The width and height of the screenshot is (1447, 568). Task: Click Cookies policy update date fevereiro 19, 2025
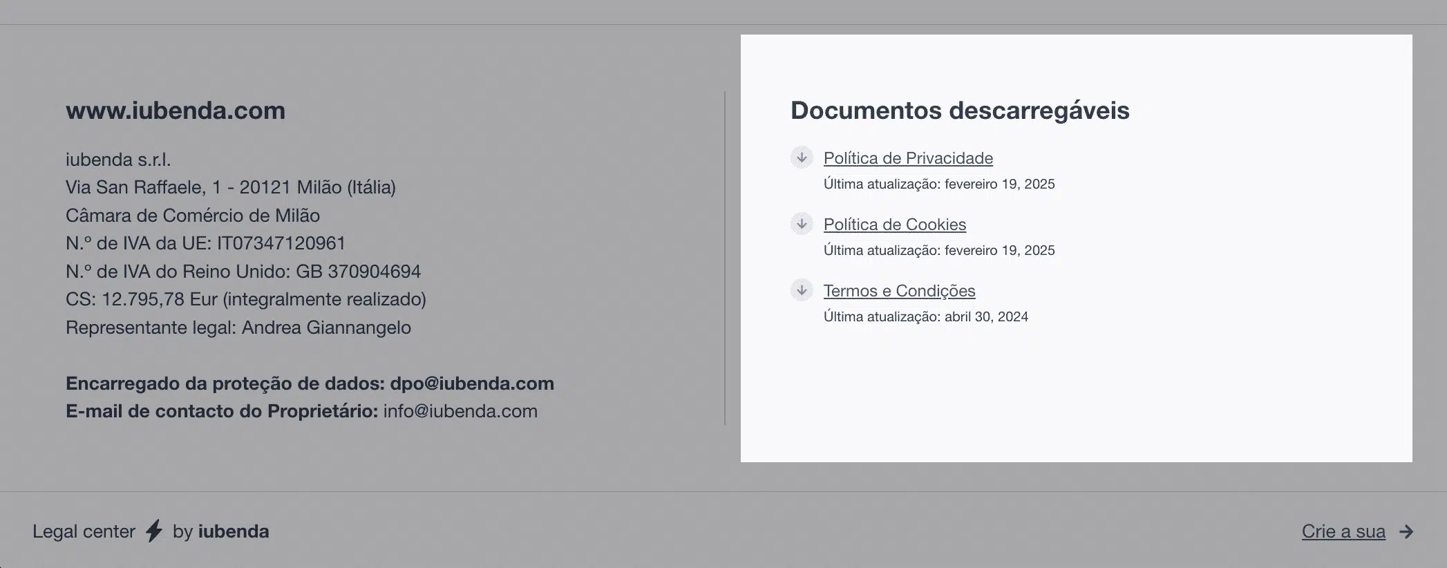999,250
